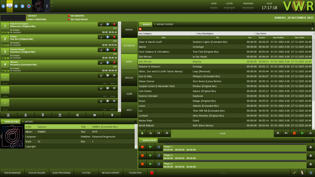Add a track using the green plus icon
Image resolution: width=315 pixels, height=177 pixels.
(142, 133)
